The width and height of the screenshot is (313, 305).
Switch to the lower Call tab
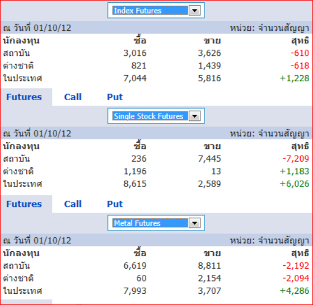pos(73,204)
